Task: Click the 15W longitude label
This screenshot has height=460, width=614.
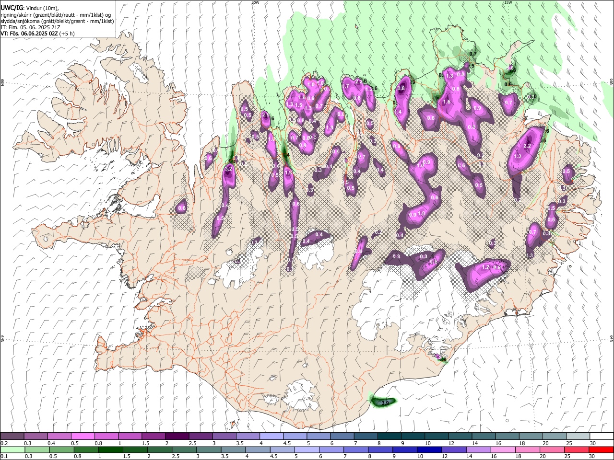Action: tap(508, 2)
